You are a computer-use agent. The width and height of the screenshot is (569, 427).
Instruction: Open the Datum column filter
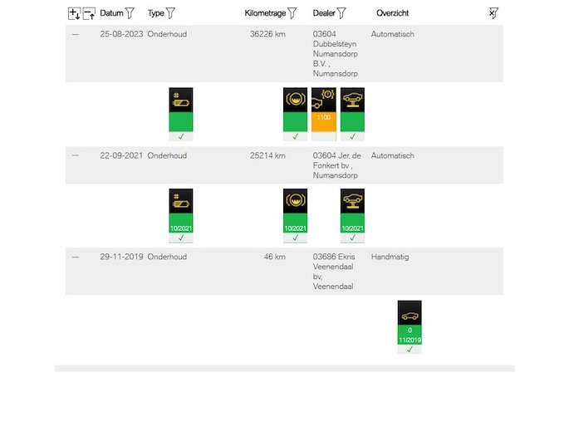coord(130,13)
